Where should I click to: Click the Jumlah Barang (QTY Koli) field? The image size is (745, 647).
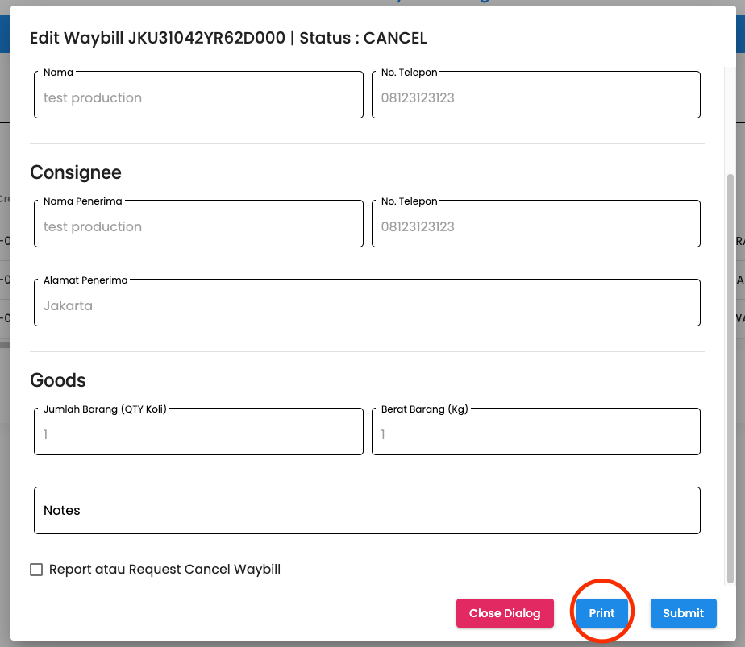(x=198, y=434)
